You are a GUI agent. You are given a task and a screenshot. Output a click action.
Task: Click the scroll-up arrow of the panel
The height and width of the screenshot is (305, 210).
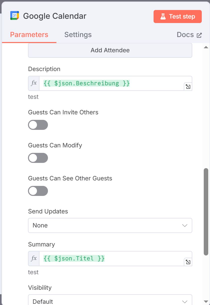(206, 47)
